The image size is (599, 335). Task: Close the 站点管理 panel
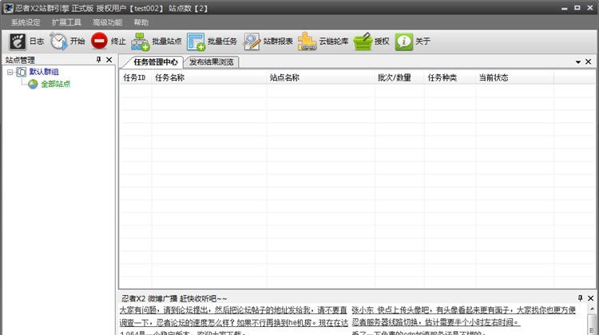[x=109, y=60]
